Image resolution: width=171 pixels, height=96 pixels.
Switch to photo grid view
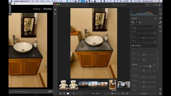point(61,93)
